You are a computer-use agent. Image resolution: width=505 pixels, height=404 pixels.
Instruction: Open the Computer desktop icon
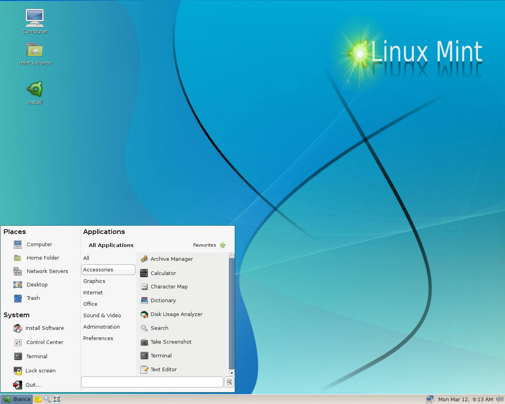pos(35,21)
